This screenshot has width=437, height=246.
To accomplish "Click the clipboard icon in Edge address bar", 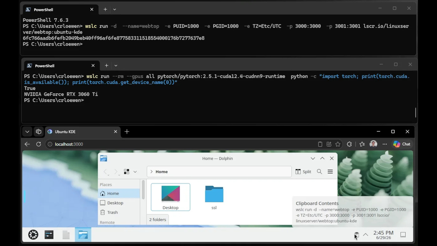I will 320,144.
